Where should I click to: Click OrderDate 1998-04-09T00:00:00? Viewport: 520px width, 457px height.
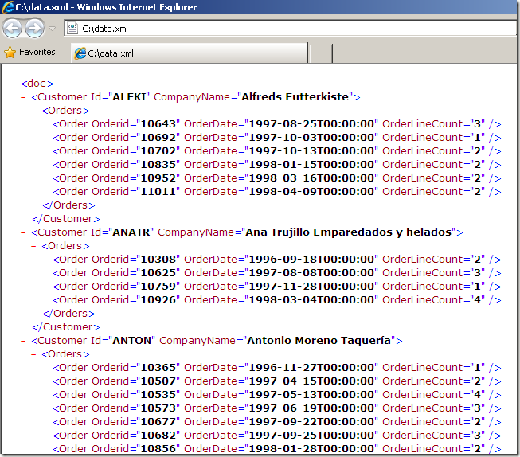coord(311,192)
